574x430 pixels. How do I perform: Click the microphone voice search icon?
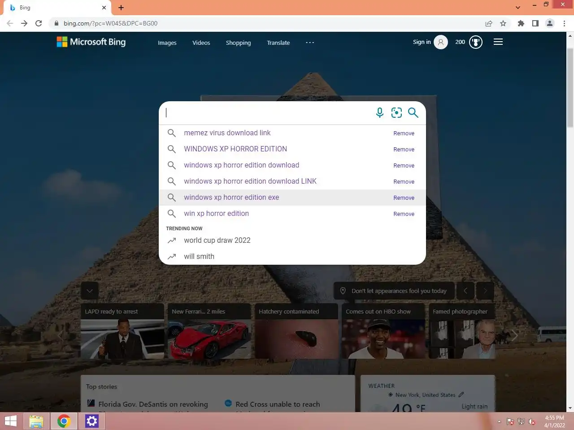pyautogui.click(x=379, y=112)
